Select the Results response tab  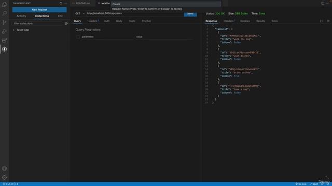260,21
